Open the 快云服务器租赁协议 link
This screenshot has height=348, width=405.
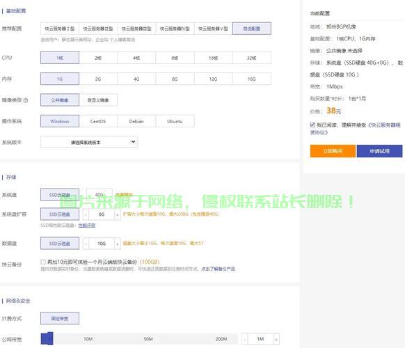[x=356, y=129]
